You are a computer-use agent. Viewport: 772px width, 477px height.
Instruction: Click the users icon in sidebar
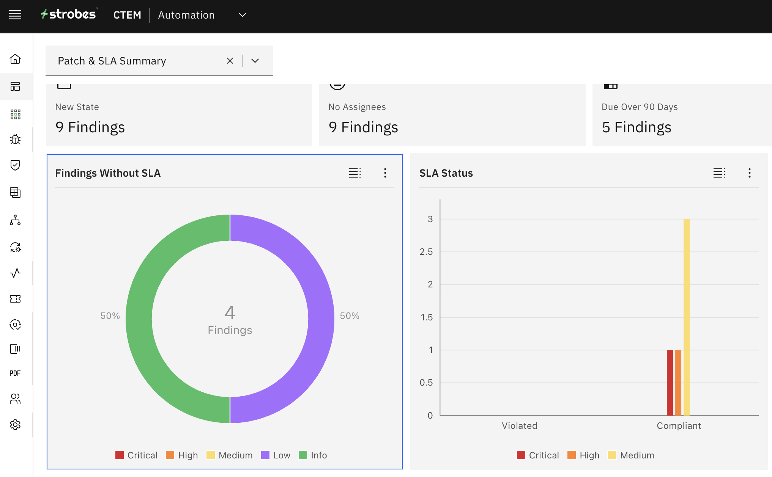pyautogui.click(x=15, y=399)
